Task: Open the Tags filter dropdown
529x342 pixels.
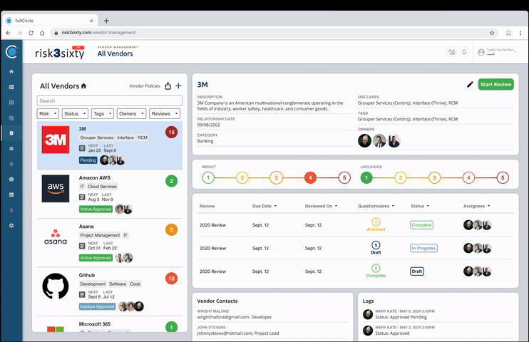Action: point(103,114)
